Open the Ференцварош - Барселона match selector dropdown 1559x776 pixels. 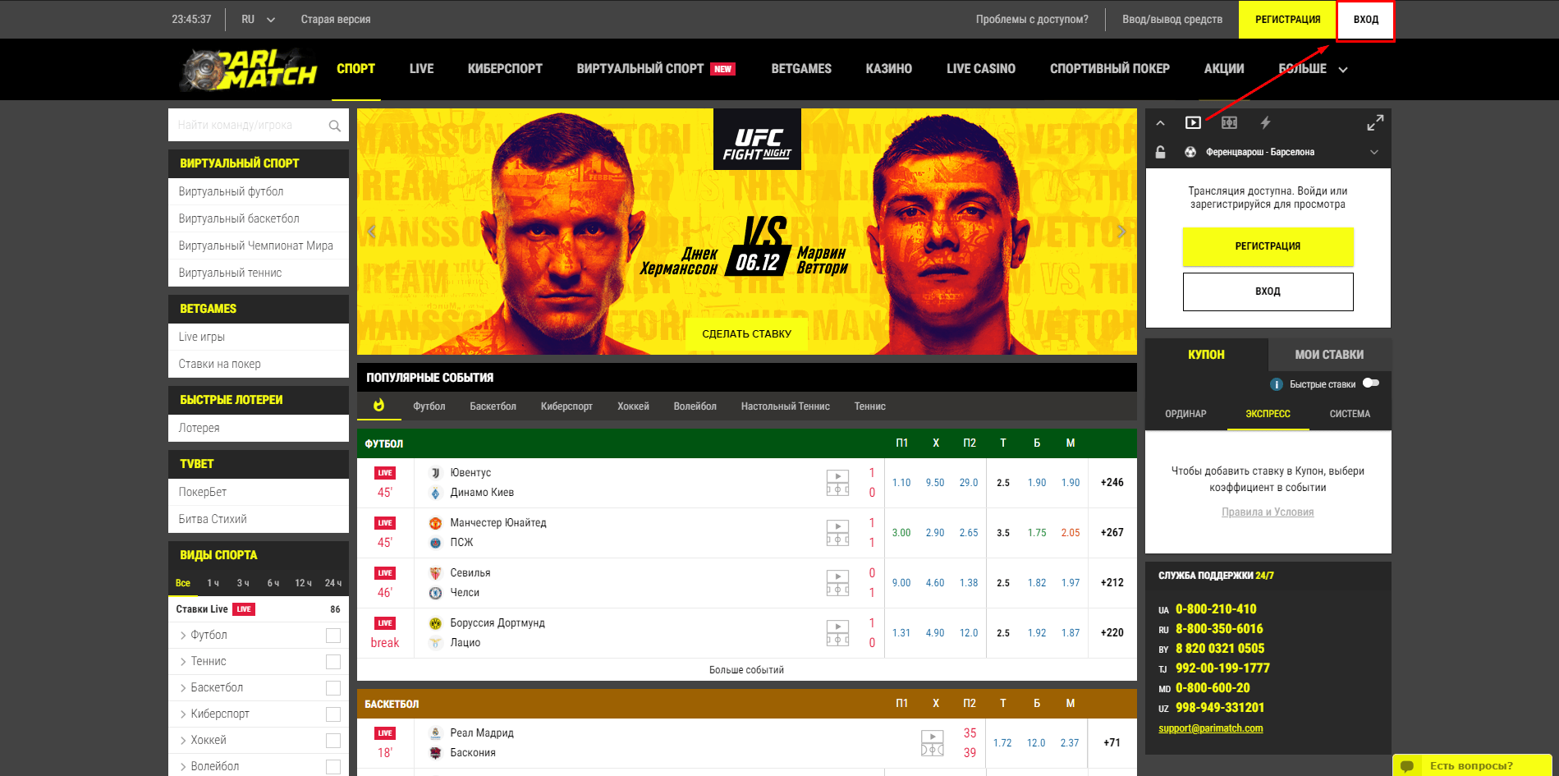click(1374, 152)
